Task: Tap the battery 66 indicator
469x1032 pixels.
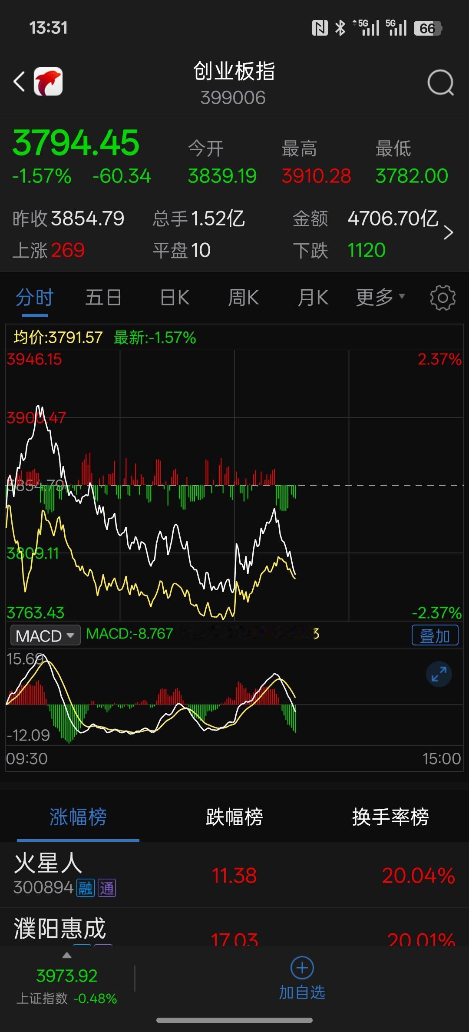Action: pyautogui.click(x=428, y=28)
